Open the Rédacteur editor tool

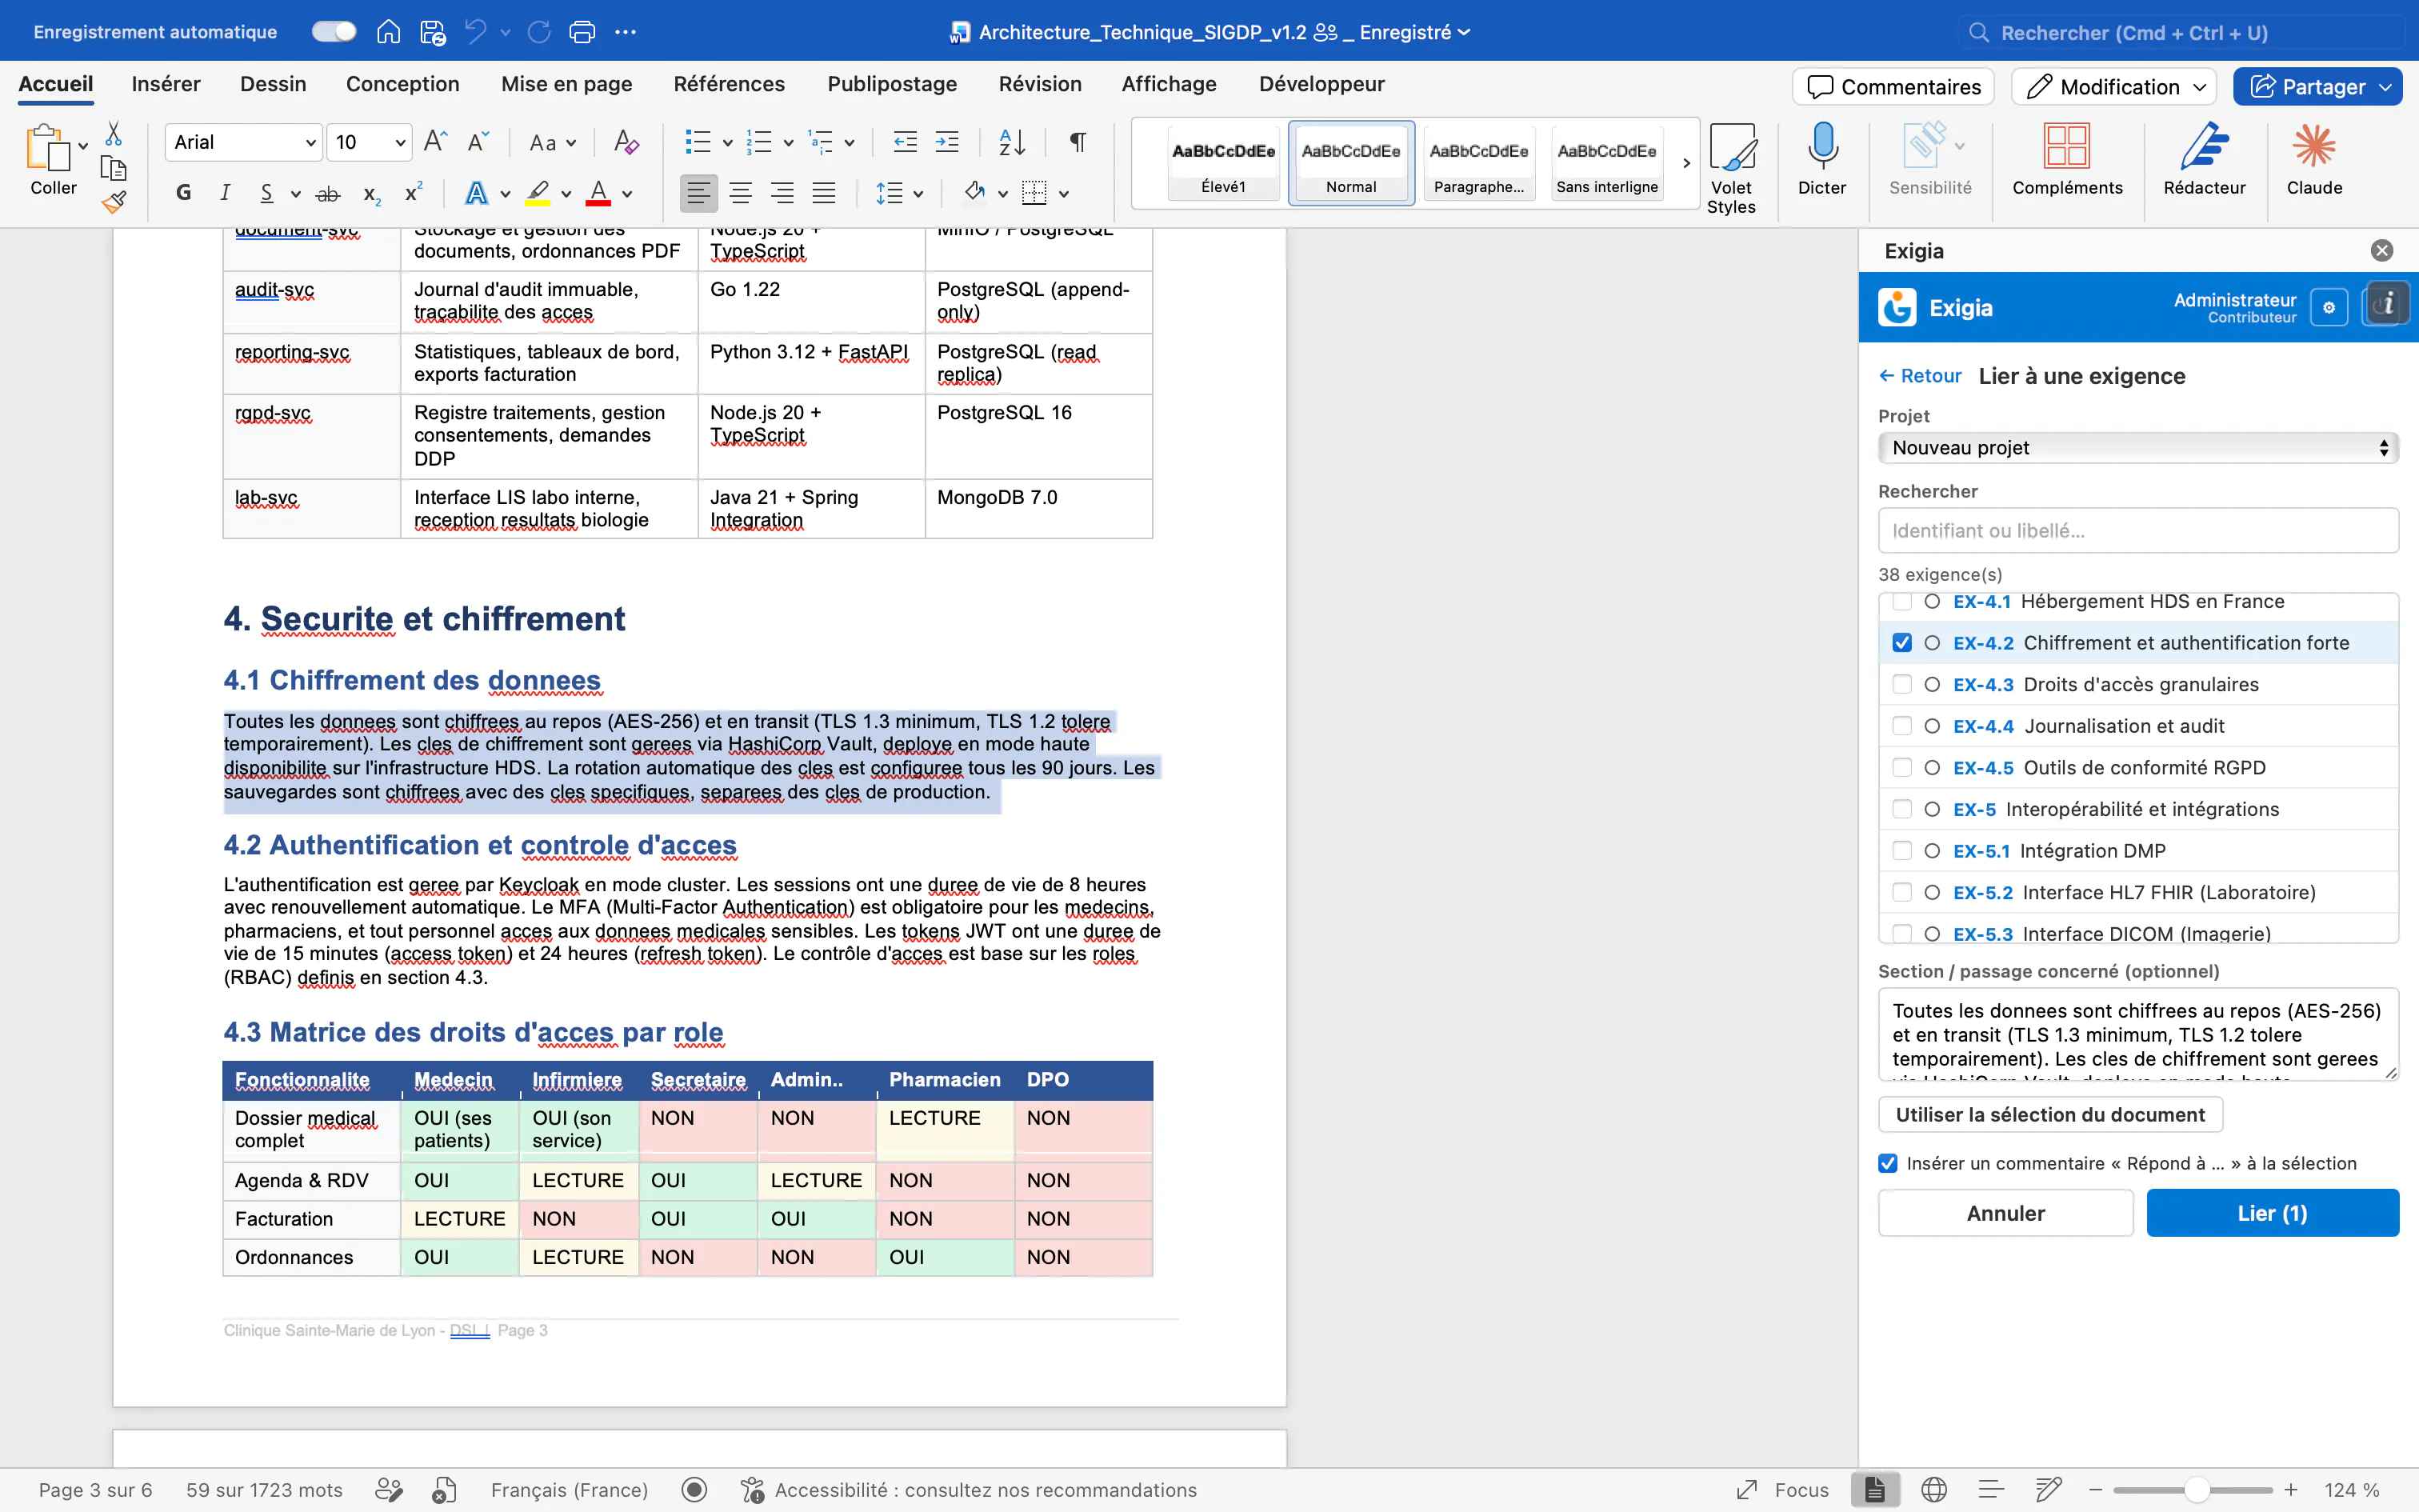(x=2203, y=146)
